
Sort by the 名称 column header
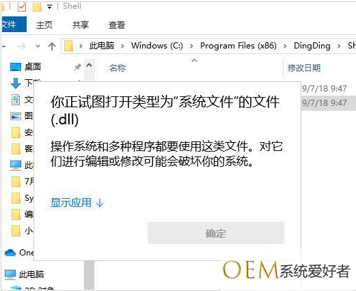[x=118, y=68]
